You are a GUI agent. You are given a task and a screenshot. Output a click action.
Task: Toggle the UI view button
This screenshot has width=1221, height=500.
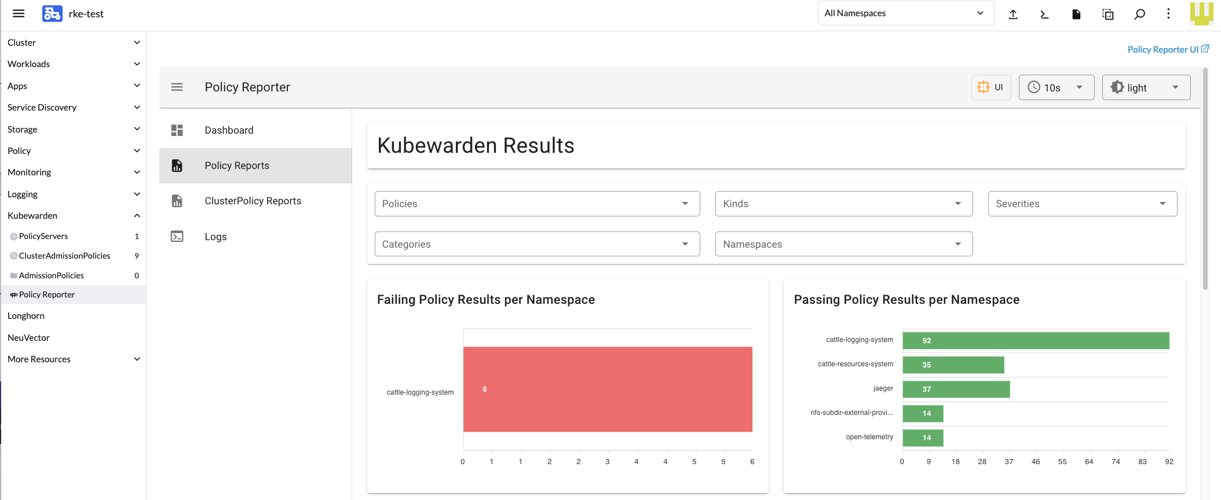coord(991,87)
